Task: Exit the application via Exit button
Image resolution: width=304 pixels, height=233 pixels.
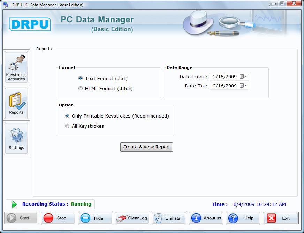Action: tap(281, 218)
